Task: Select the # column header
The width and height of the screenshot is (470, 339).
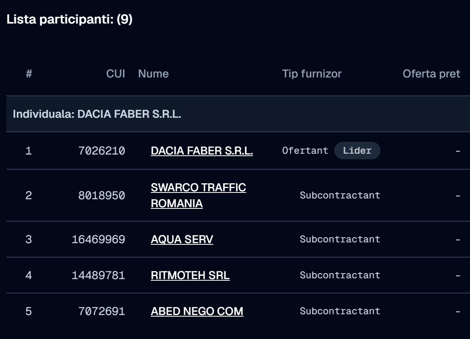Action: tap(29, 74)
